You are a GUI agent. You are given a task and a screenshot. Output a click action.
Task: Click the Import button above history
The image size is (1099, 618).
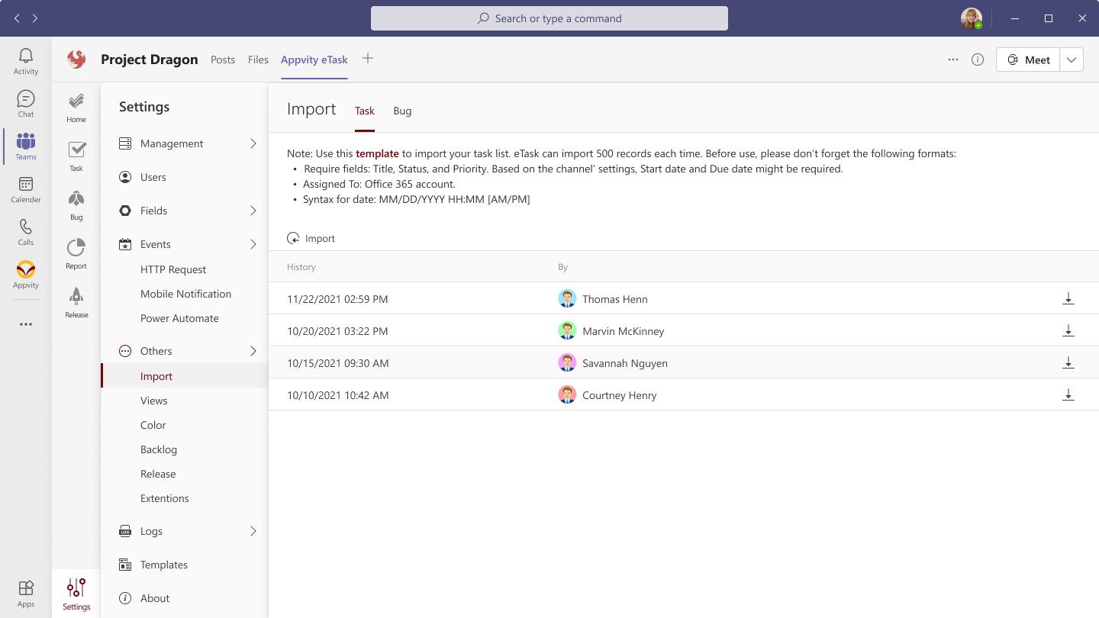pyautogui.click(x=311, y=239)
